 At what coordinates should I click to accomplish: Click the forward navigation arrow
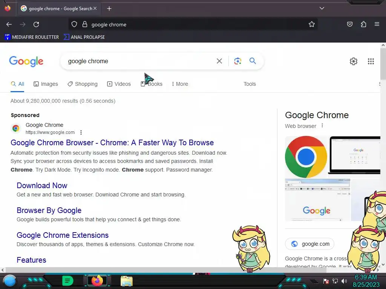(x=23, y=24)
